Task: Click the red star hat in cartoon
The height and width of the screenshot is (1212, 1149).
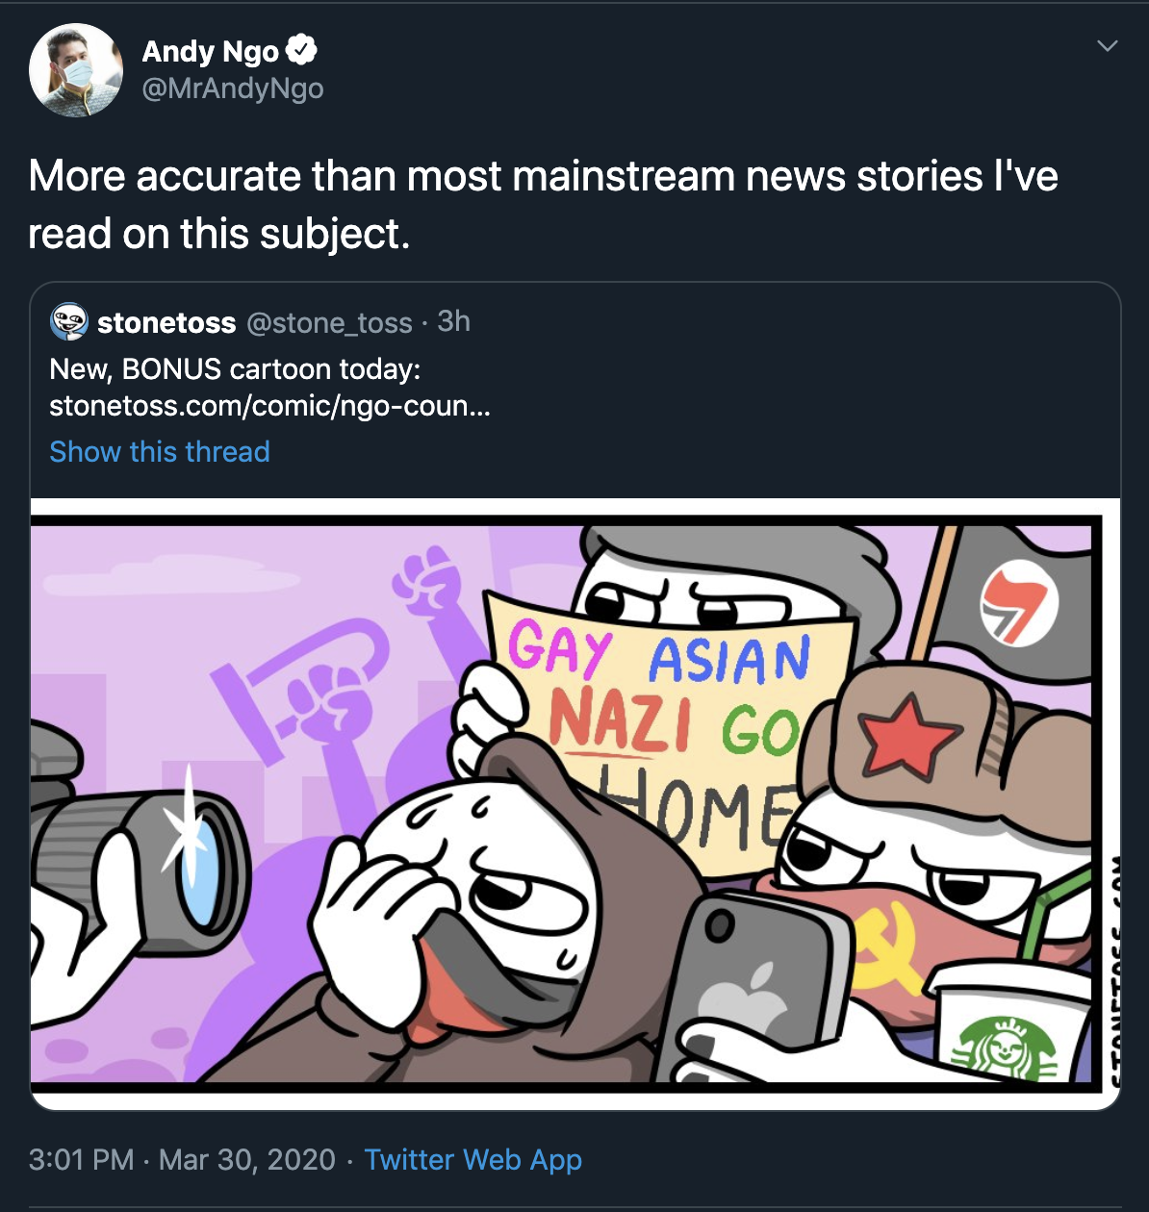Action: coord(914,729)
